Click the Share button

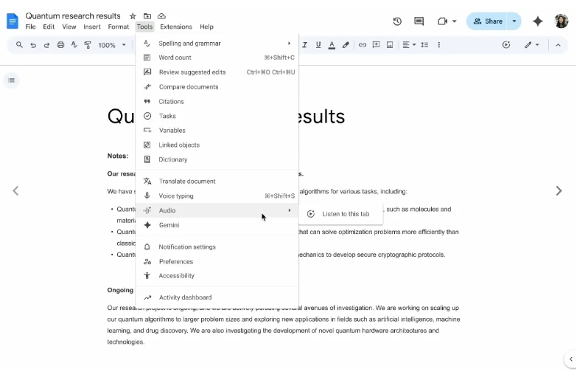[x=487, y=21]
